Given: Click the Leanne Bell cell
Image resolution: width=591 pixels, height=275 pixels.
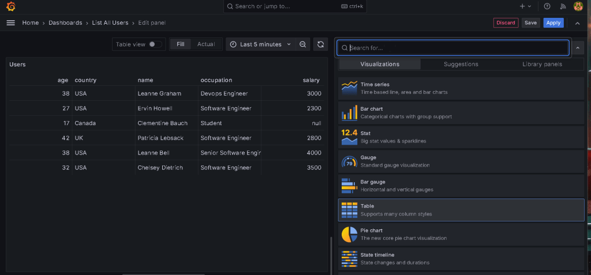Looking at the screenshot, I should tap(167, 153).
